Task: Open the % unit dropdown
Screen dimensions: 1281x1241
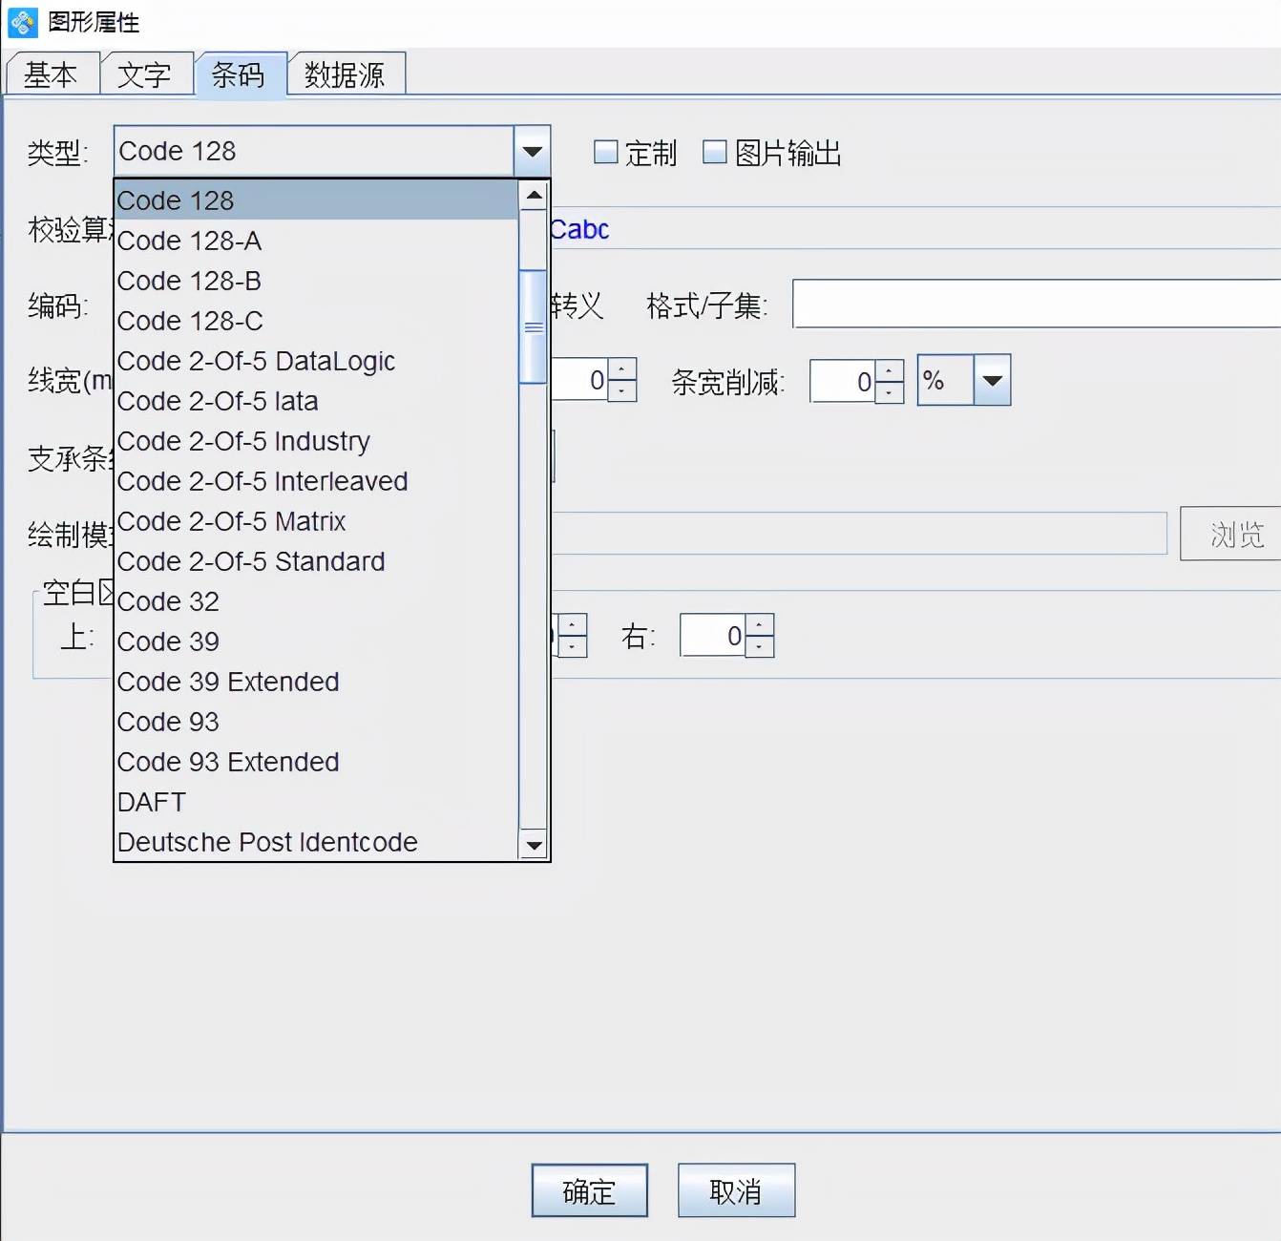Action: coord(992,381)
